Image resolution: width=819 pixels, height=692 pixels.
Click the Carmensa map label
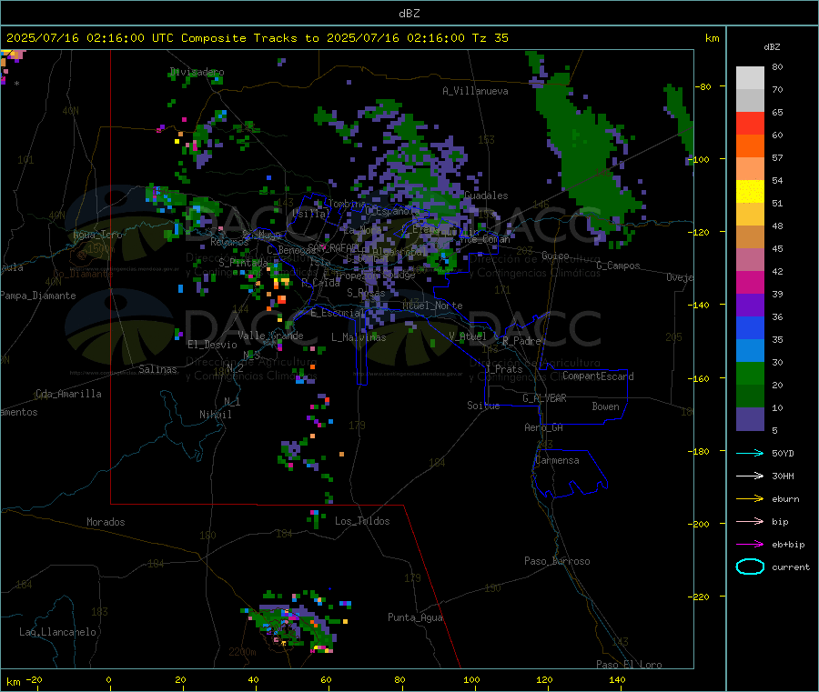[x=557, y=460]
